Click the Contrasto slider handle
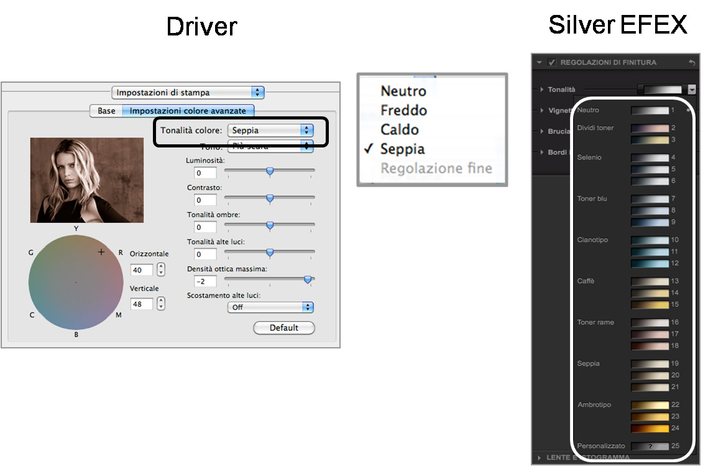The width and height of the screenshot is (703, 466). click(270, 198)
